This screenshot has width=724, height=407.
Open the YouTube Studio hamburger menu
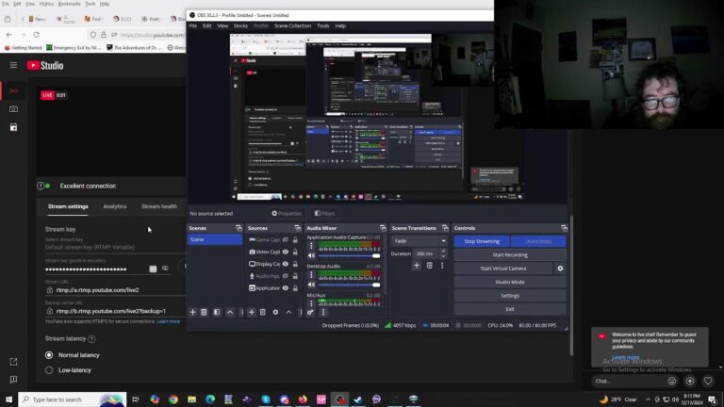13,65
